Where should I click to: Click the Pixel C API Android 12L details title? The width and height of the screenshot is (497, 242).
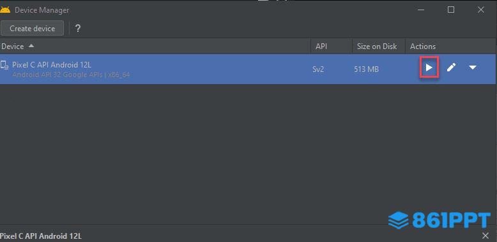pyautogui.click(x=41, y=236)
